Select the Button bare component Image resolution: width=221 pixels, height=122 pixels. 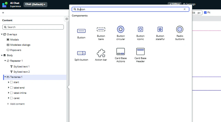[101, 34]
